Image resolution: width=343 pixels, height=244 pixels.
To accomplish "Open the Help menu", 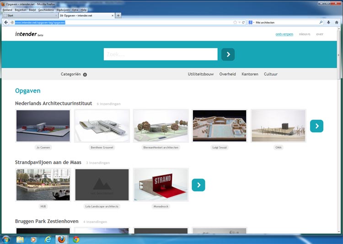I will click(84, 10).
